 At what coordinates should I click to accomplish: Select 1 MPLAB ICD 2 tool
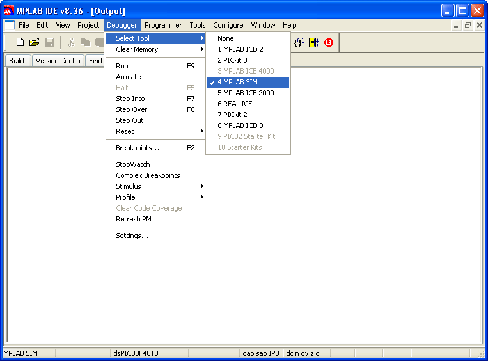248,49
